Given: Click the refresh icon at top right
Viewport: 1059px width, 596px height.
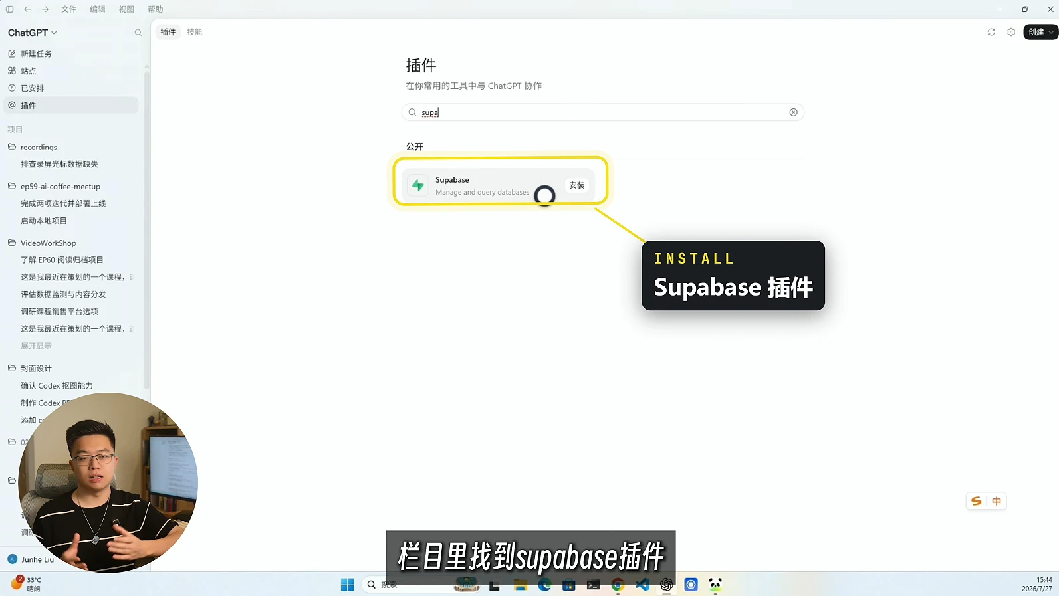Looking at the screenshot, I should click(x=991, y=32).
